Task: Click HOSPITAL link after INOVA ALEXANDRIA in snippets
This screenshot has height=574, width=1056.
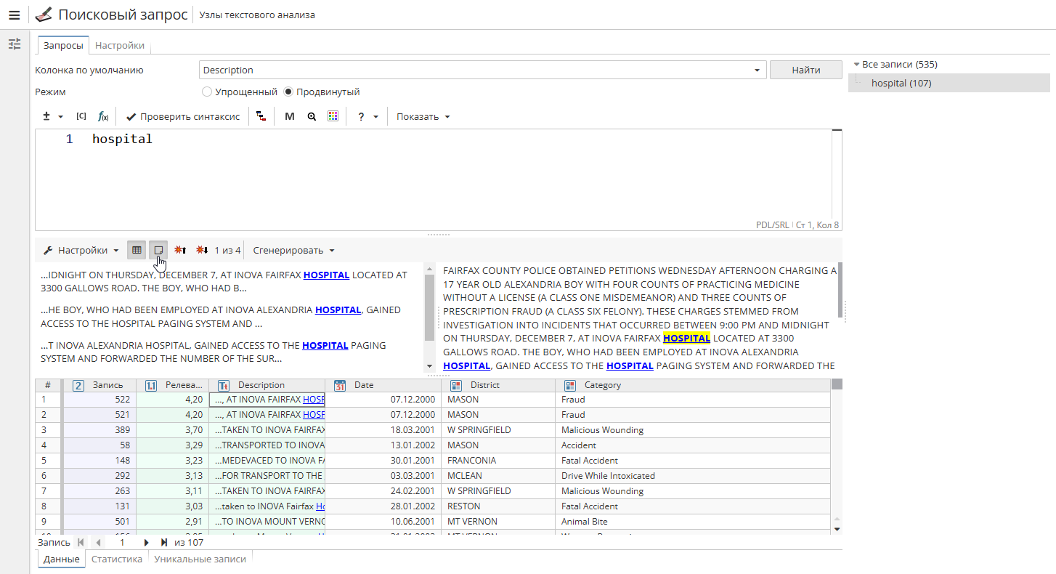Action: (338, 310)
